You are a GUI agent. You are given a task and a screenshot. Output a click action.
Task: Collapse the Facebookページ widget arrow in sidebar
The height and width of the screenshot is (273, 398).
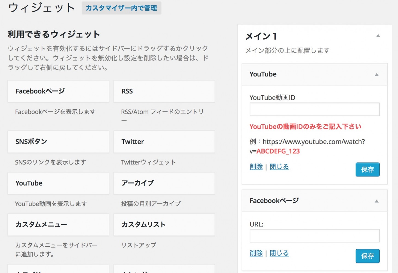pos(376,201)
